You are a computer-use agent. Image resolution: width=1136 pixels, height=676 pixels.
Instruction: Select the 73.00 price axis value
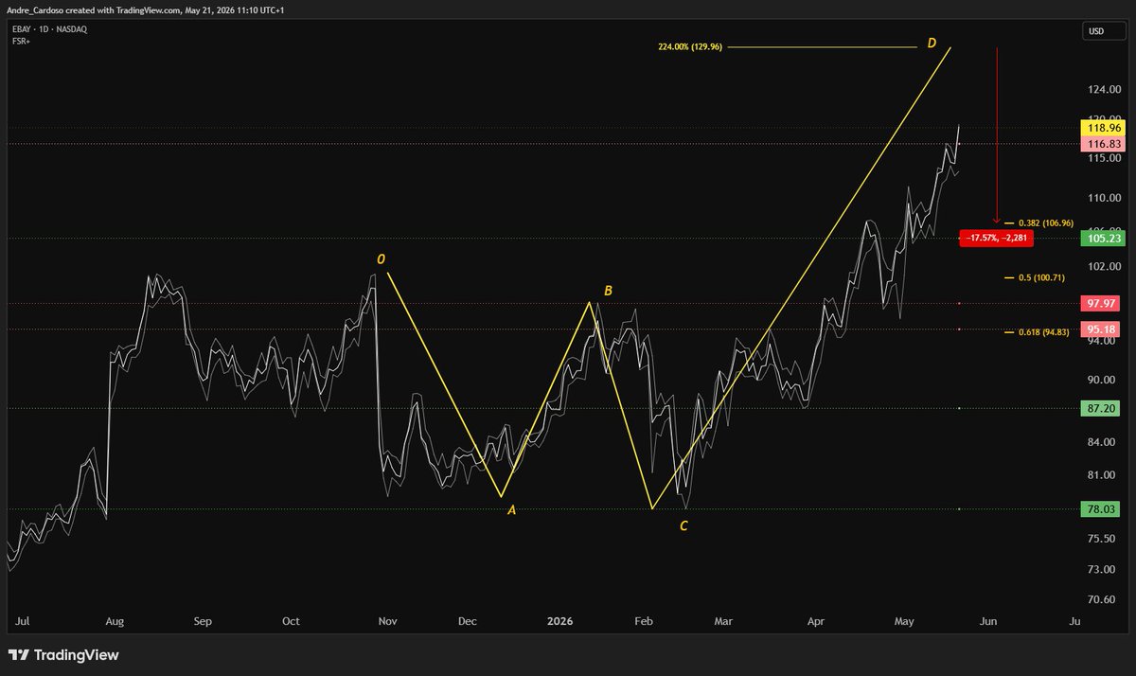tap(1102, 569)
